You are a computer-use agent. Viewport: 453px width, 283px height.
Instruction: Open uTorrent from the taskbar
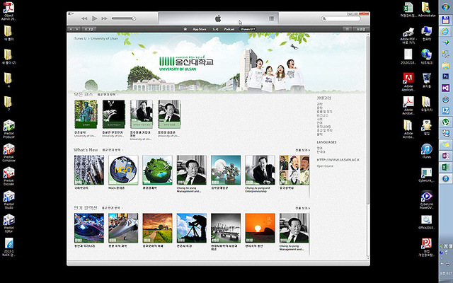445,122
